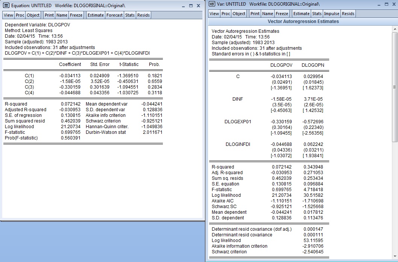
Task: Select Prob(F-statistic) value 0.560391
Action: 71,138
